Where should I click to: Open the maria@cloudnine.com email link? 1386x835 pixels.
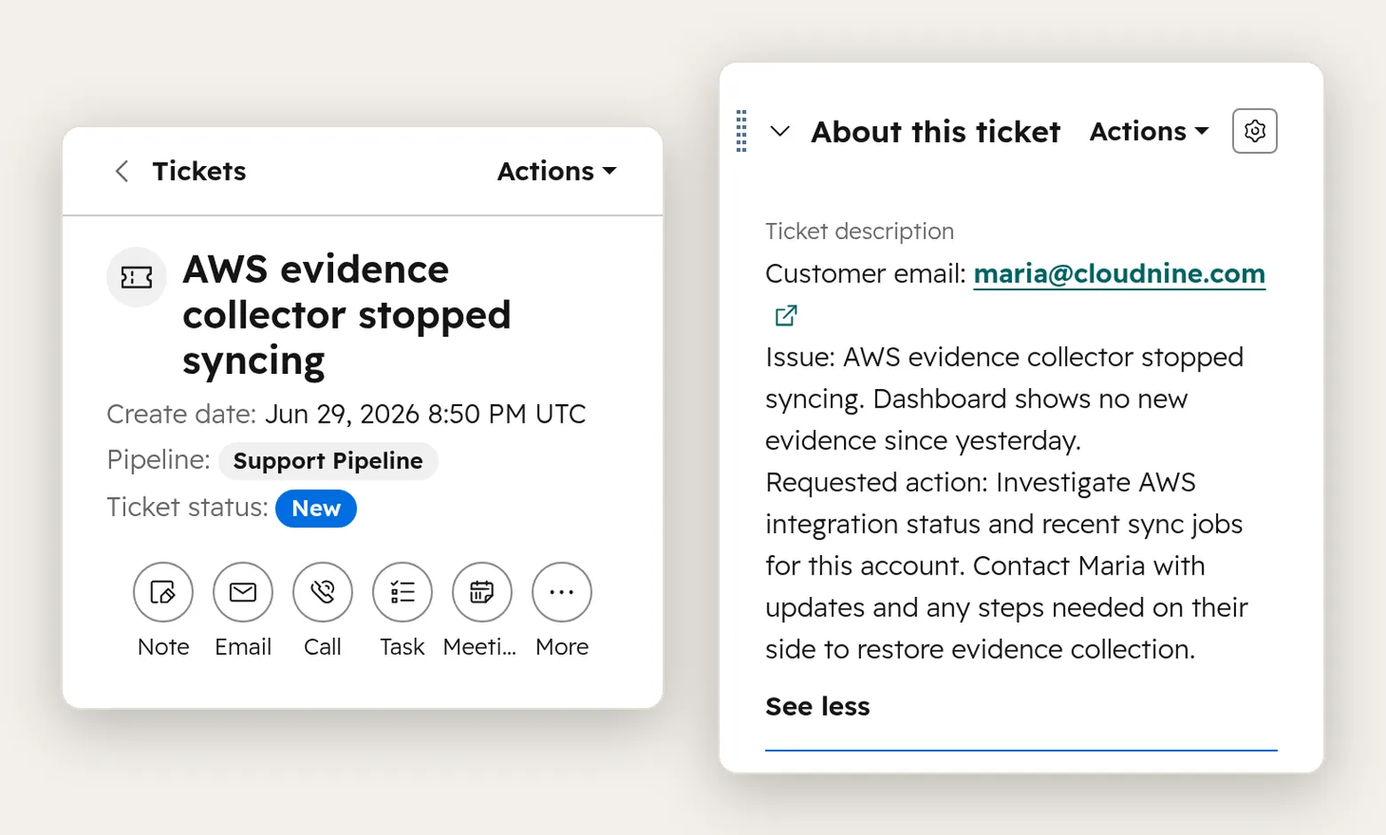pyautogui.click(x=1119, y=274)
